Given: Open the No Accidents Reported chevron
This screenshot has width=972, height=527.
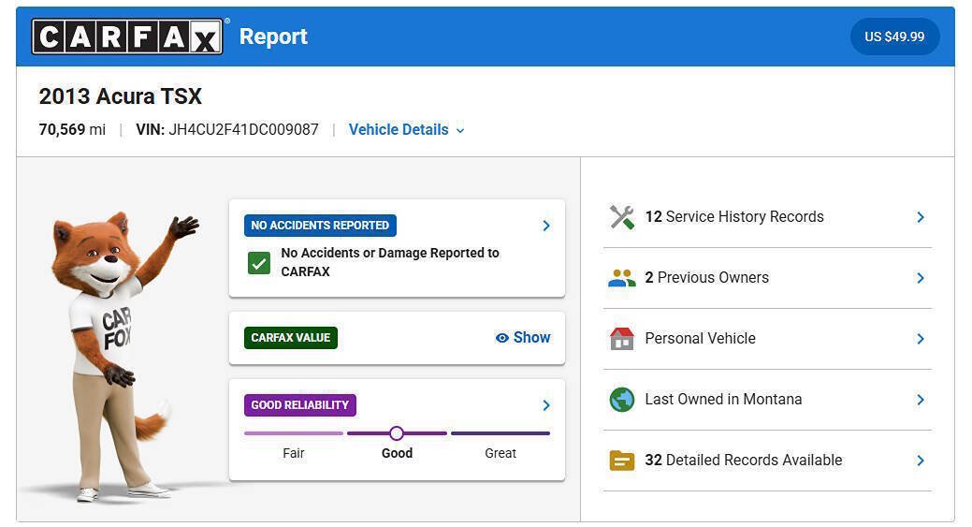Looking at the screenshot, I should [x=546, y=226].
